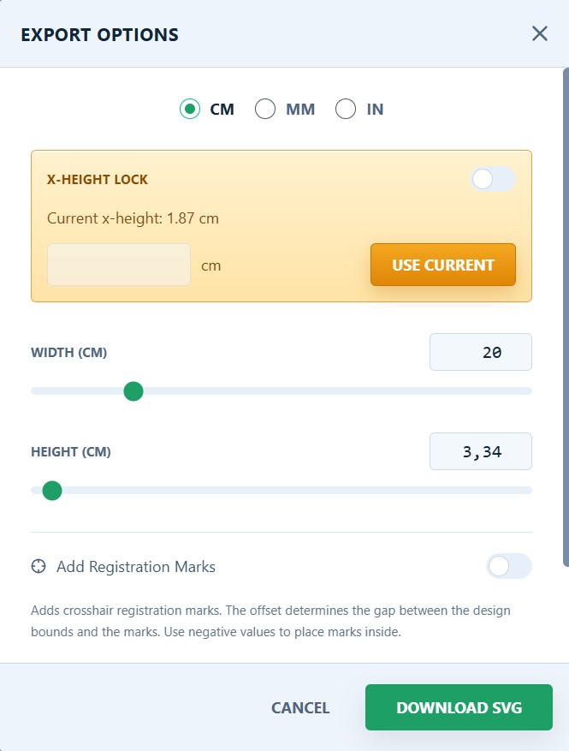
Task: Click the Download SVG button
Action: pyautogui.click(x=459, y=707)
